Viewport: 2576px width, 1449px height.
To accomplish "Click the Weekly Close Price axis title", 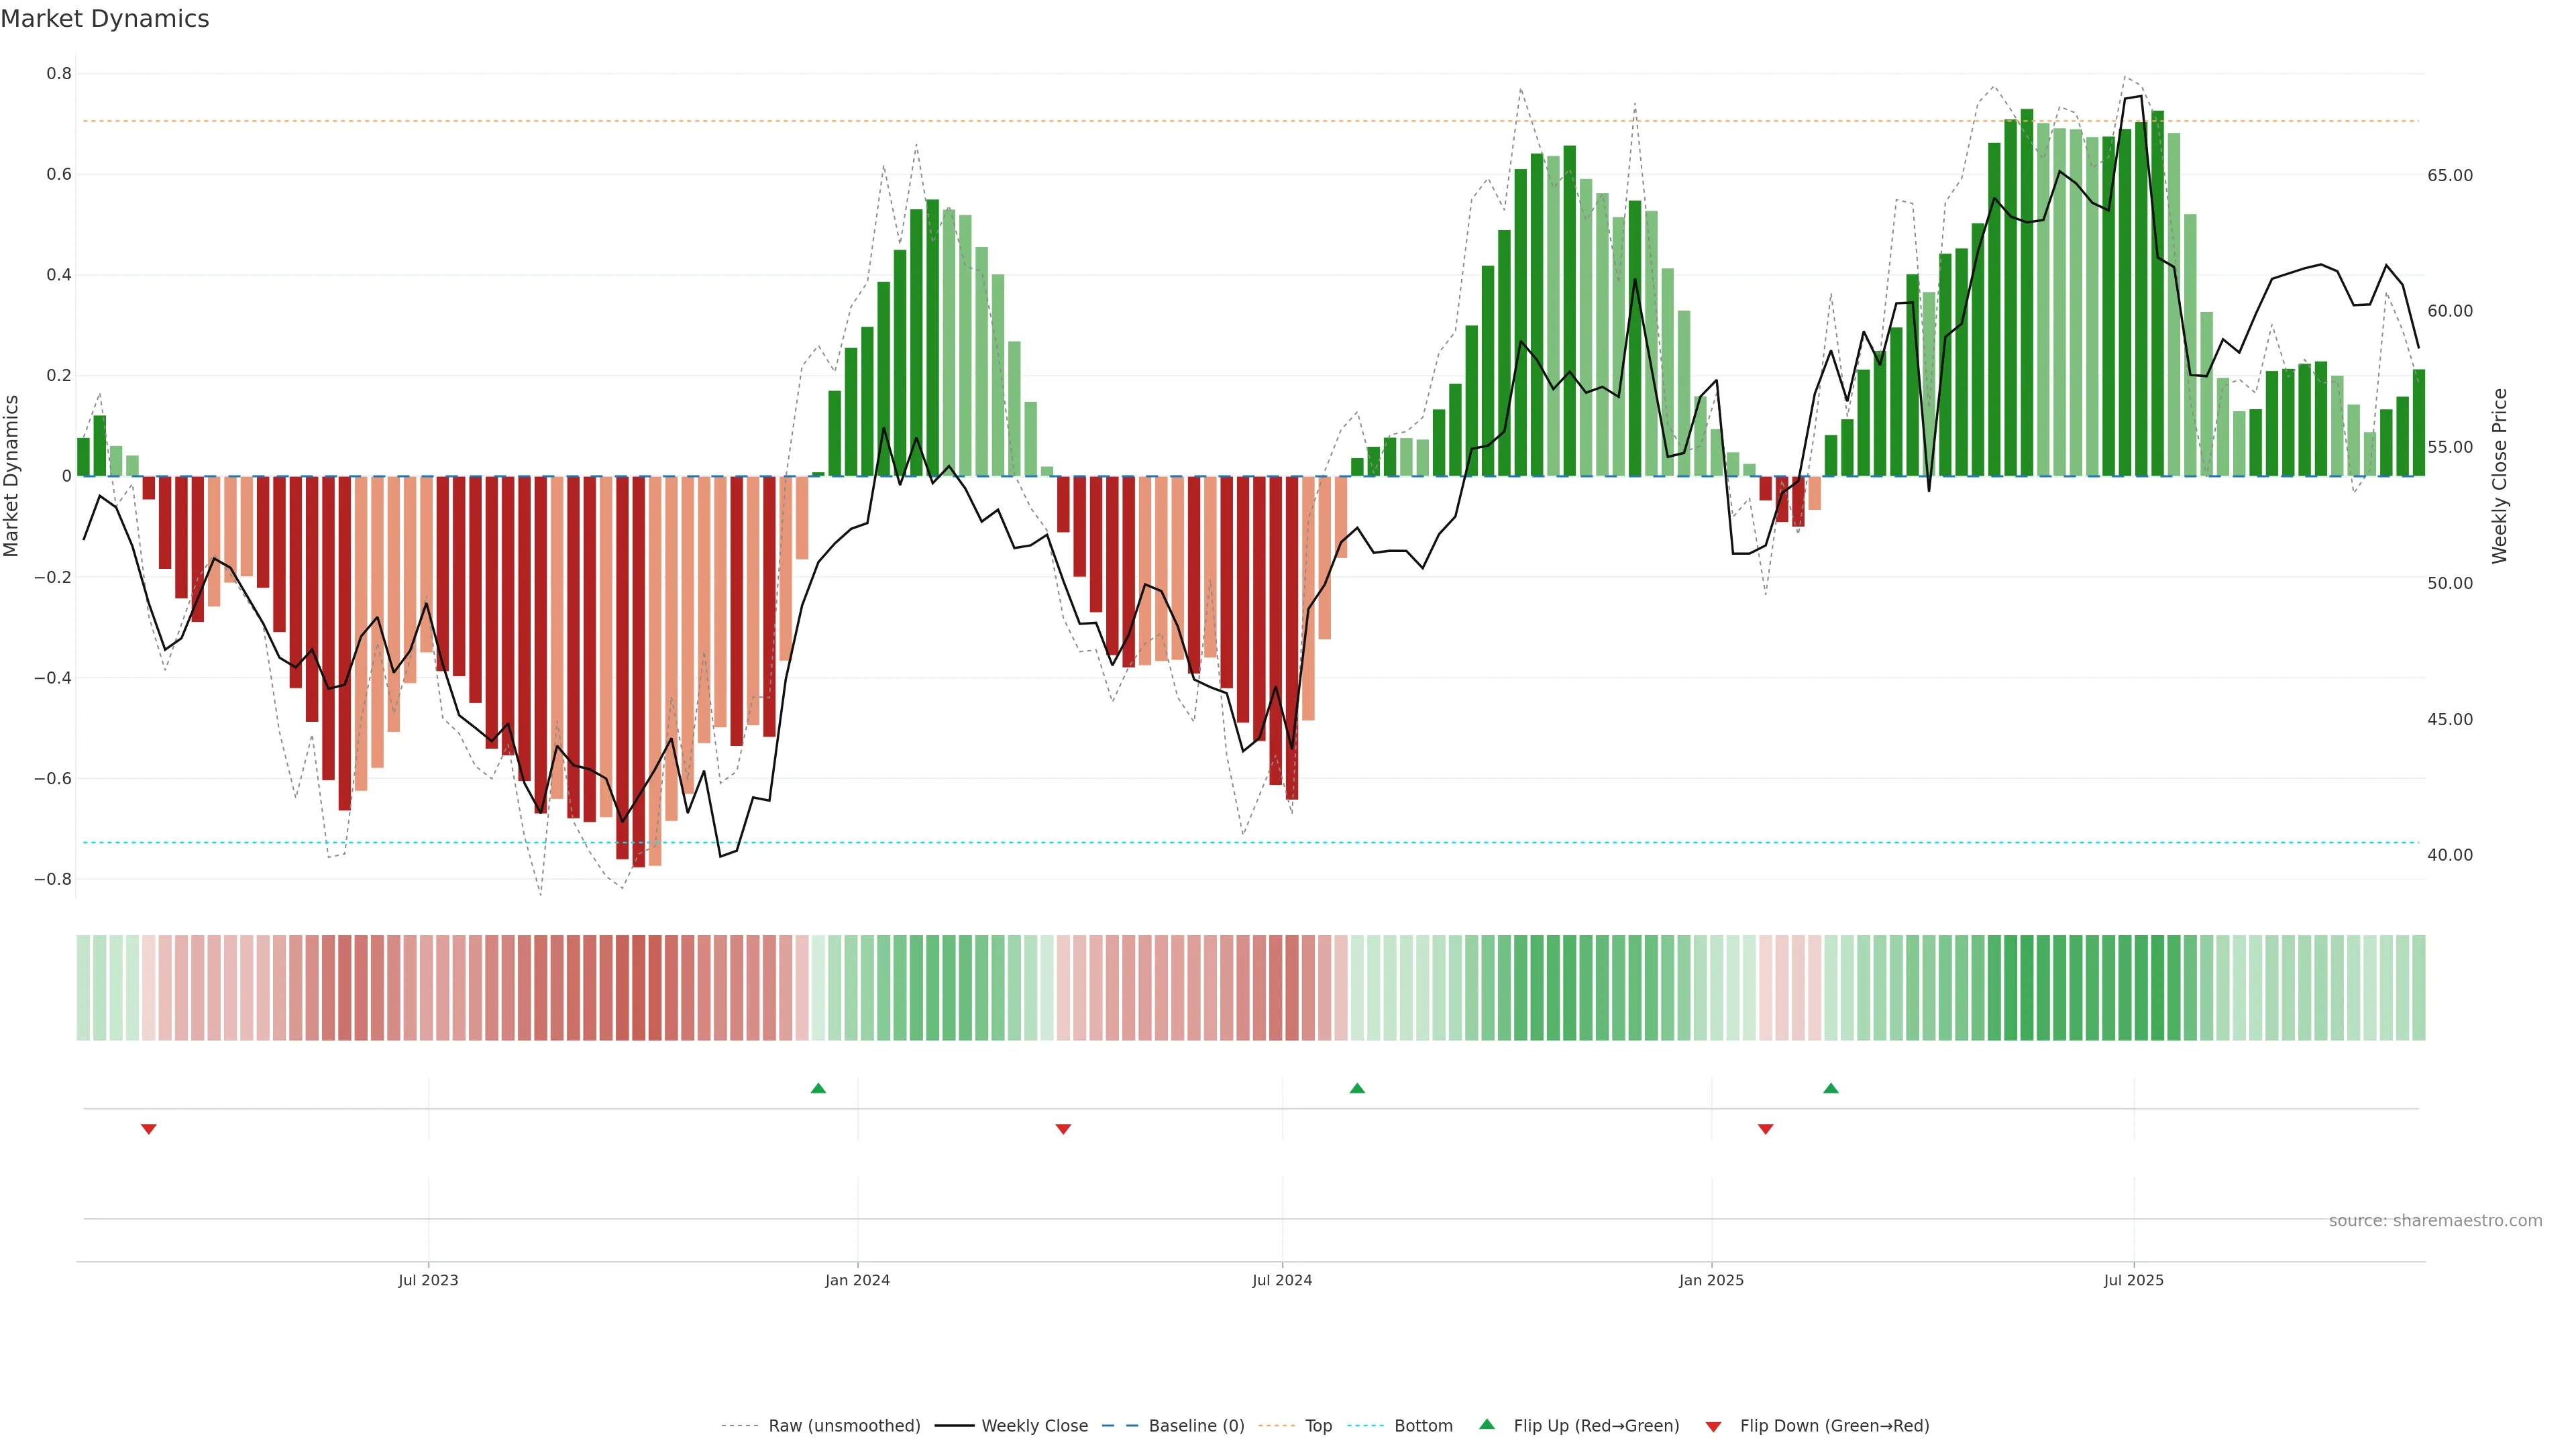I will pyautogui.click(x=2500, y=476).
